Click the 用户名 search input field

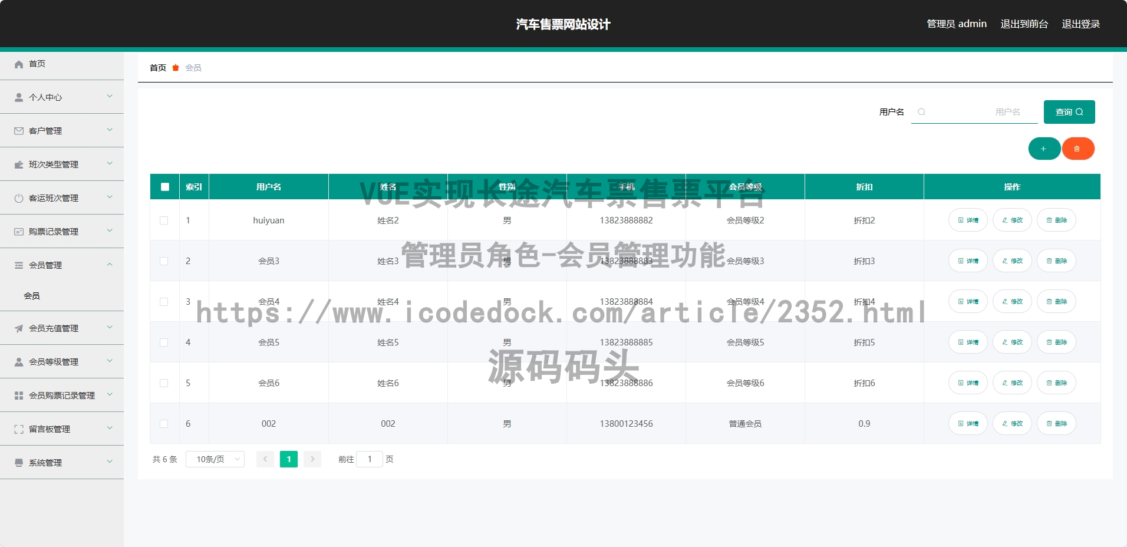click(x=974, y=112)
